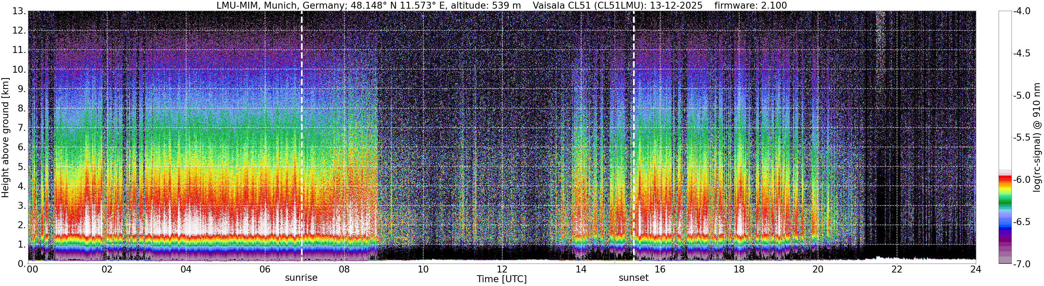Image resolution: width=1044 pixels, height=286 pixels.
Task: Click the height axis tick label '10.'
Action: coord(19,70)
